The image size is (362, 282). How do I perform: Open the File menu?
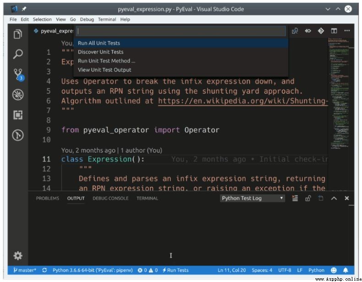pyautogui.click(x=13, y=19)
